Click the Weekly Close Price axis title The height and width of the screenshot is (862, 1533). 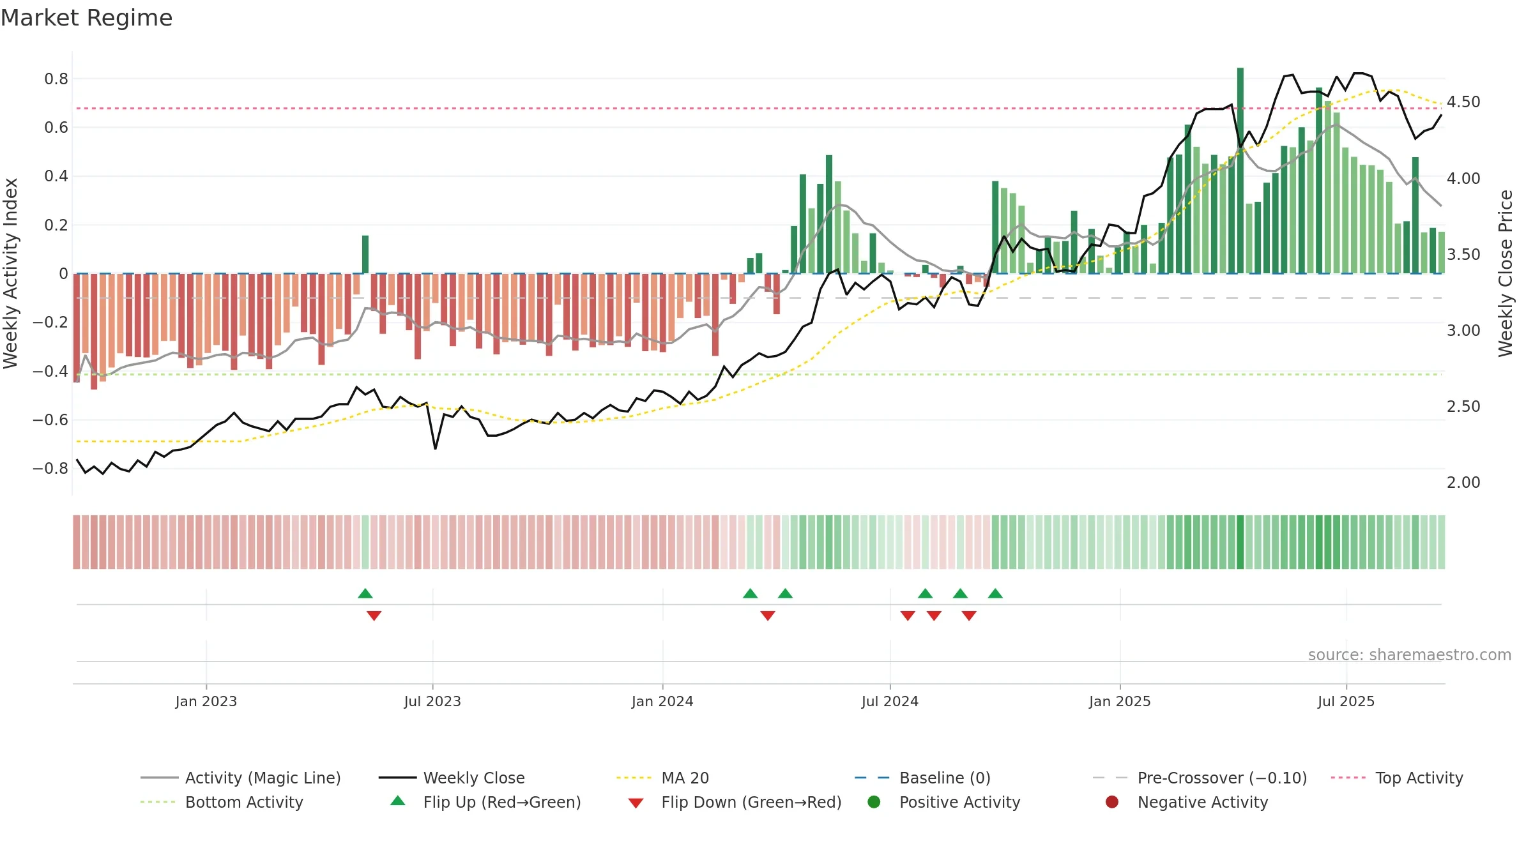tap(1506, 273)
